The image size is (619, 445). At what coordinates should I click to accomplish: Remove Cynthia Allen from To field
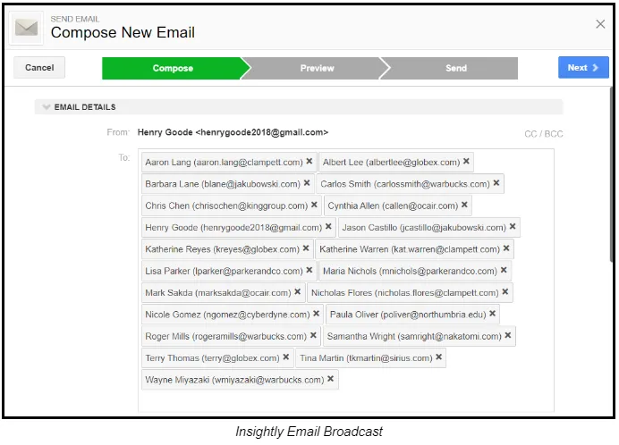[x=464, y=205]
